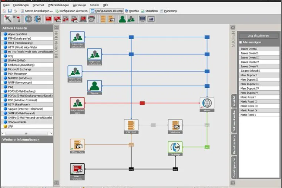Screen dimensions: 282x188
Task: Open the Fenster menu
Action: click(94, 5)
